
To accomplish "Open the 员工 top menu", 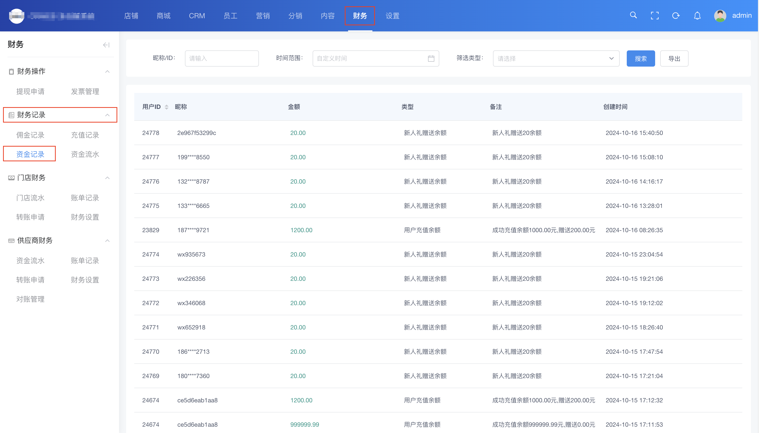I will (230, 16).
